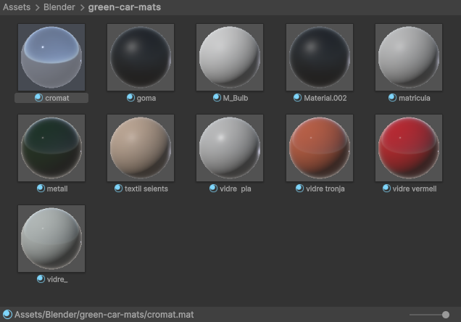
Task: Click the material icon in the bottom path bar
Action: (x=7, y=315)
